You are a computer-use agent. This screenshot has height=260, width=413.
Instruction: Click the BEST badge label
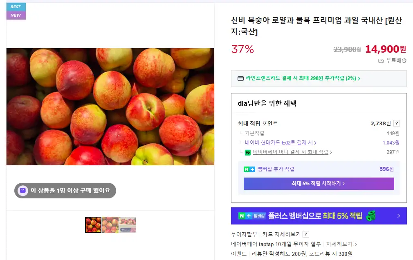16,7
